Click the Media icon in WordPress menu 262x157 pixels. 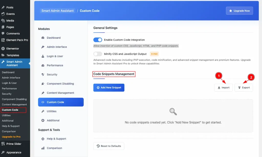click(x=3, y=20)
